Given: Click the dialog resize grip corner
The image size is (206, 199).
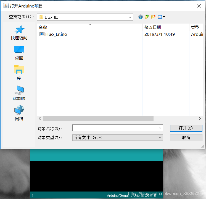Looking at the screenshot, I should [x=203, y=147].
